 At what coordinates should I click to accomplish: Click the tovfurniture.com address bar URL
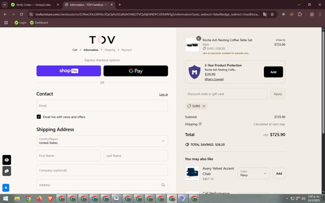(x=147, y=14)
